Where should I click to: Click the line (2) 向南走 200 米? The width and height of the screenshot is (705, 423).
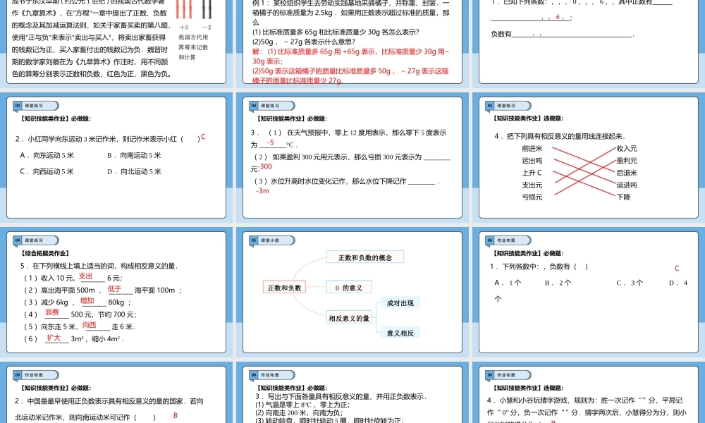(299, 412)
